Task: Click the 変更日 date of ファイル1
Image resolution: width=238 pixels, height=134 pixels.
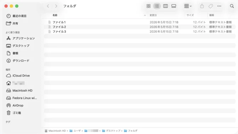Action: pos(164,22)
